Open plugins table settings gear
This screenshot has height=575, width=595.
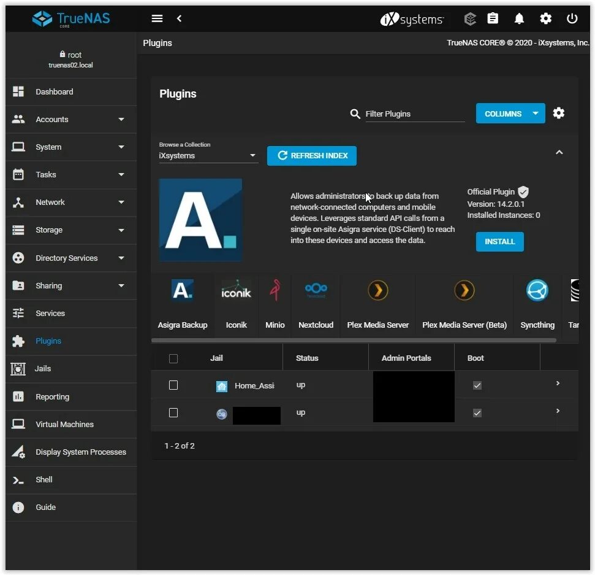pyautogui.click(x=559, y=113)
